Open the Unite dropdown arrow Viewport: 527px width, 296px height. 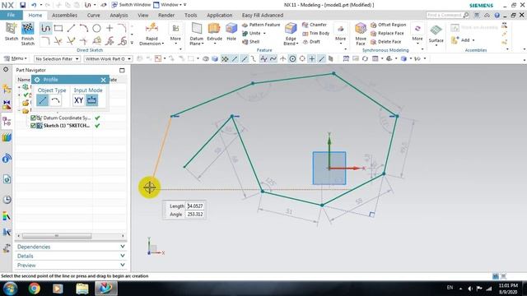[264, 33]
